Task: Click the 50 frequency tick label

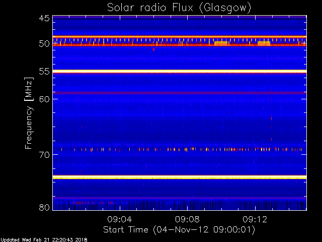Action: click(x=44, y=44)
